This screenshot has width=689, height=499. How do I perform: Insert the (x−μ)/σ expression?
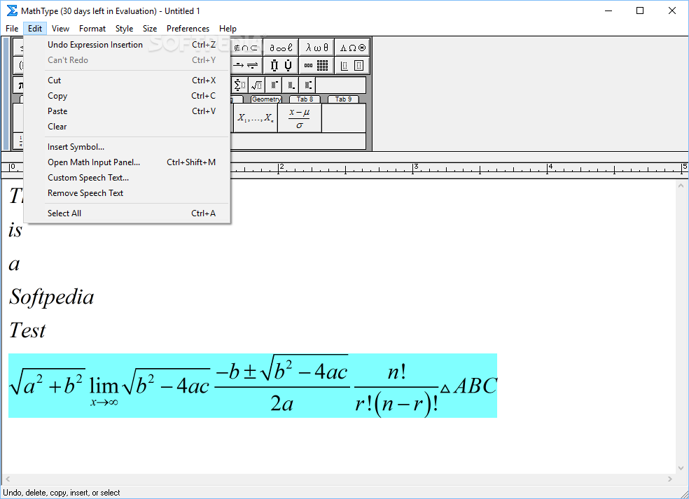tap(300, 118)
